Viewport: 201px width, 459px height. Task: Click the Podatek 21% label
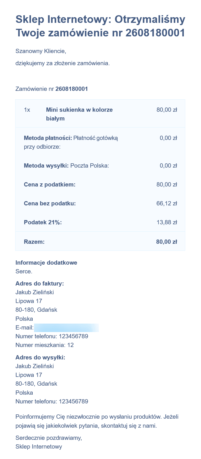coord(43,222)
